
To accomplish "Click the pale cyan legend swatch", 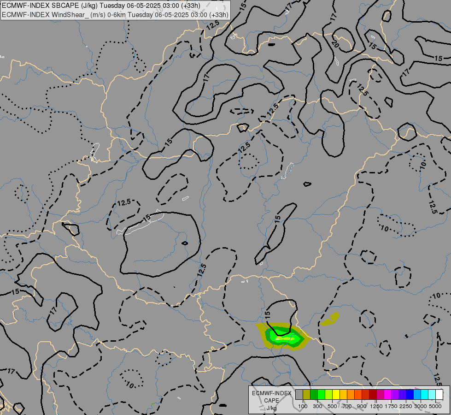I will 432,395.
